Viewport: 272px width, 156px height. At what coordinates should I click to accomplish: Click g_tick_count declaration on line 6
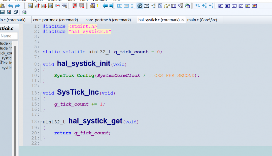coord(131,52)
